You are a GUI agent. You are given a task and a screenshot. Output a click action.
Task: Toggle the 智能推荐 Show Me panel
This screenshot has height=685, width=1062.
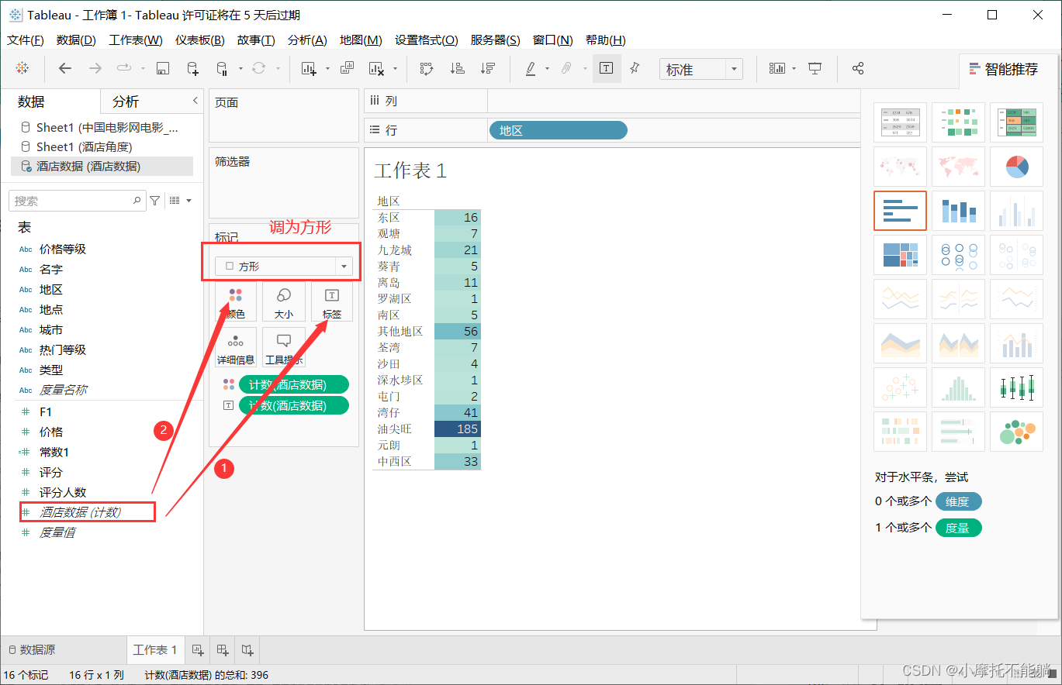1003,69
